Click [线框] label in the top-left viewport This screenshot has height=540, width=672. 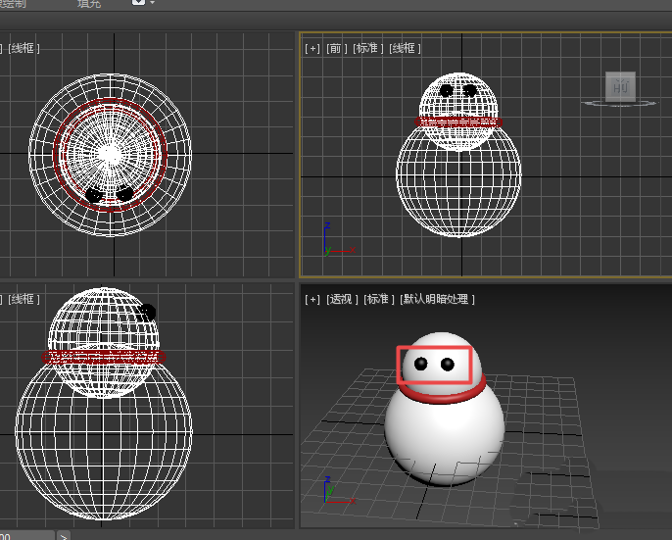(24, 48)
